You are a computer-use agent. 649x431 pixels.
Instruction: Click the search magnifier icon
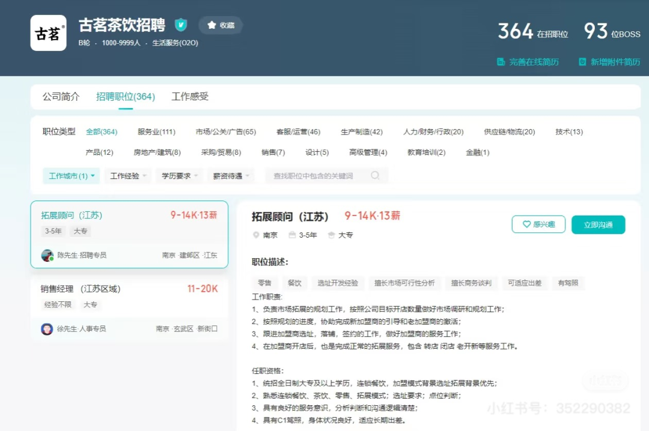click(375, 176)
